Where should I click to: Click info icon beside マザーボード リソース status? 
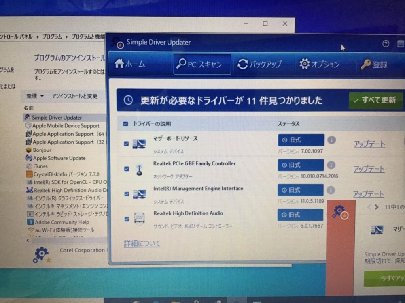click(x=331, y=140)
